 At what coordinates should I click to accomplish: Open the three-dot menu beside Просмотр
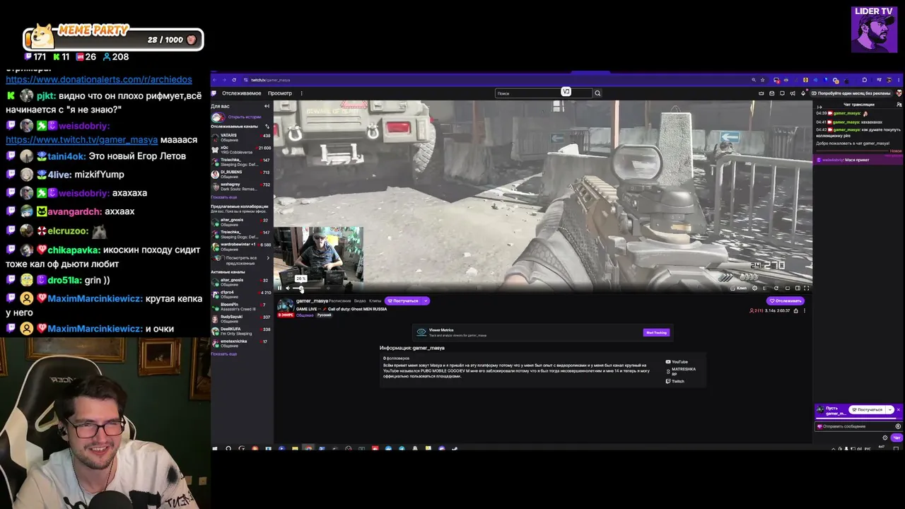pos(301,93)
